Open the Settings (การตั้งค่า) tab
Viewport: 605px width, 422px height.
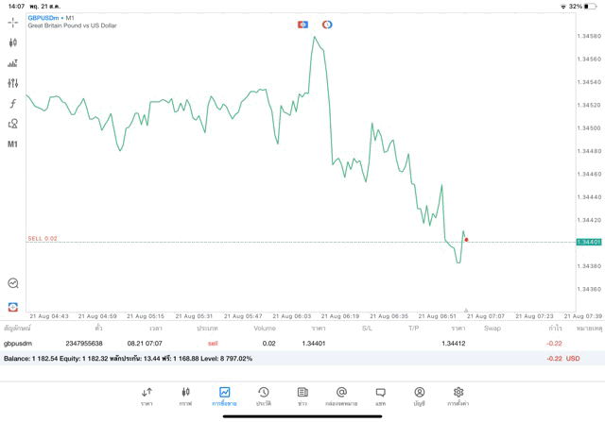coord(458,397)
